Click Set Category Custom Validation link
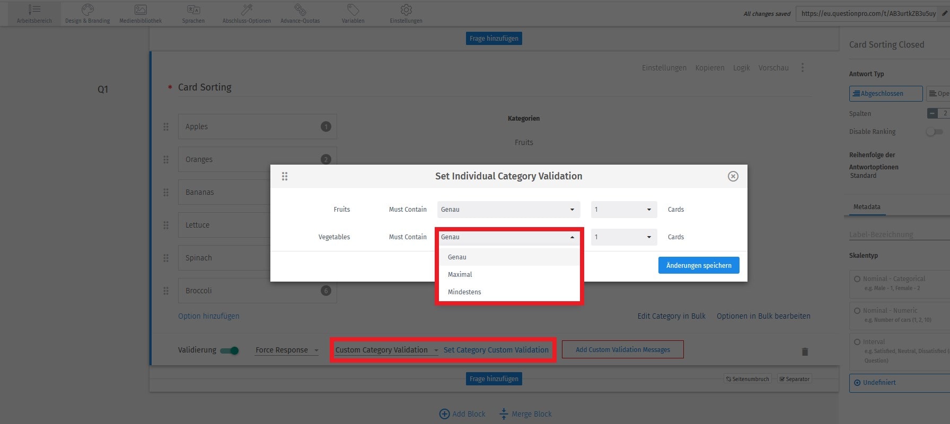The height and width of the screenshot is (424, 950). 496,350
